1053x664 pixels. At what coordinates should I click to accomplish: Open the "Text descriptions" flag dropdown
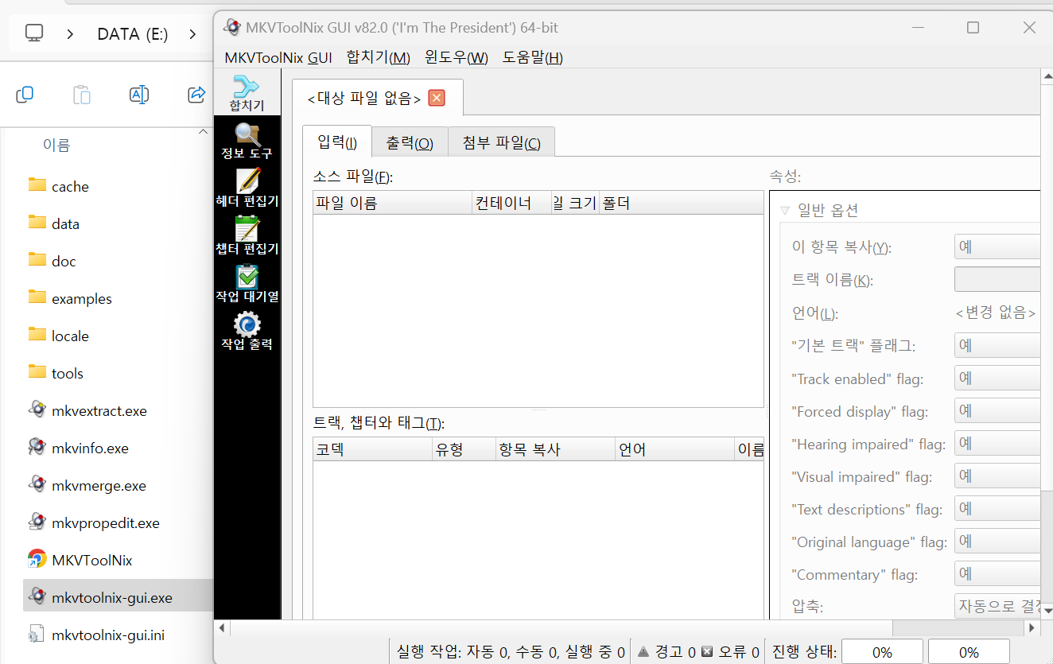[x=997, y=508]
